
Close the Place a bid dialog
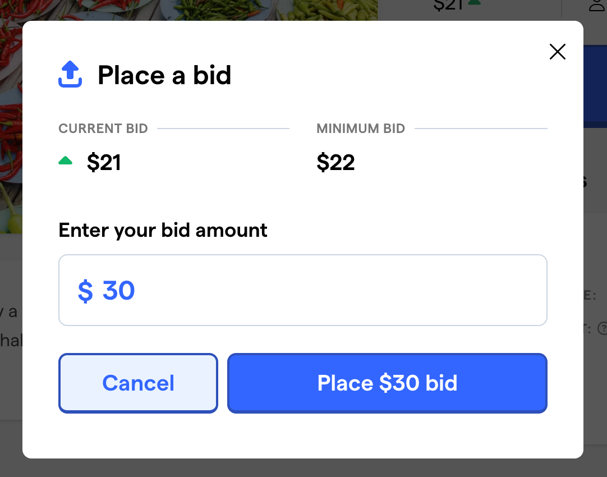pyautogui.click(x=558, y=52)
